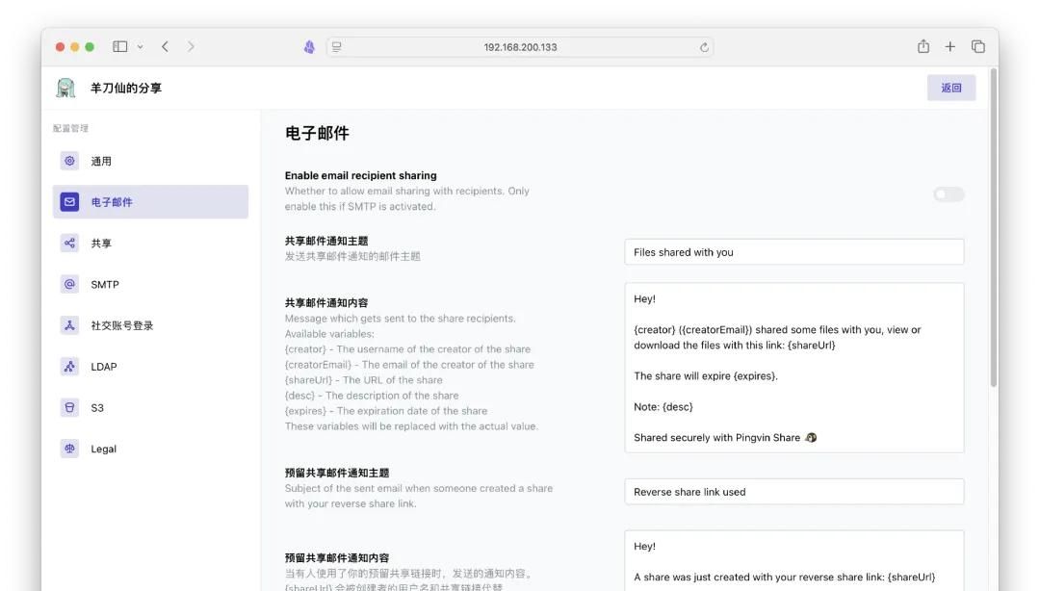Click the reload icon in address bar
1040x591 pixels.
pos(704,46)
